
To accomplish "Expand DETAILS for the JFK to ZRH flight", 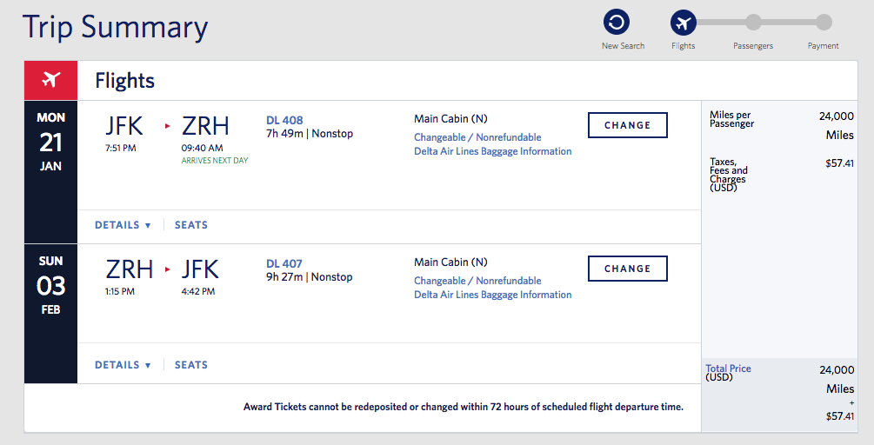I will point(123,225).
